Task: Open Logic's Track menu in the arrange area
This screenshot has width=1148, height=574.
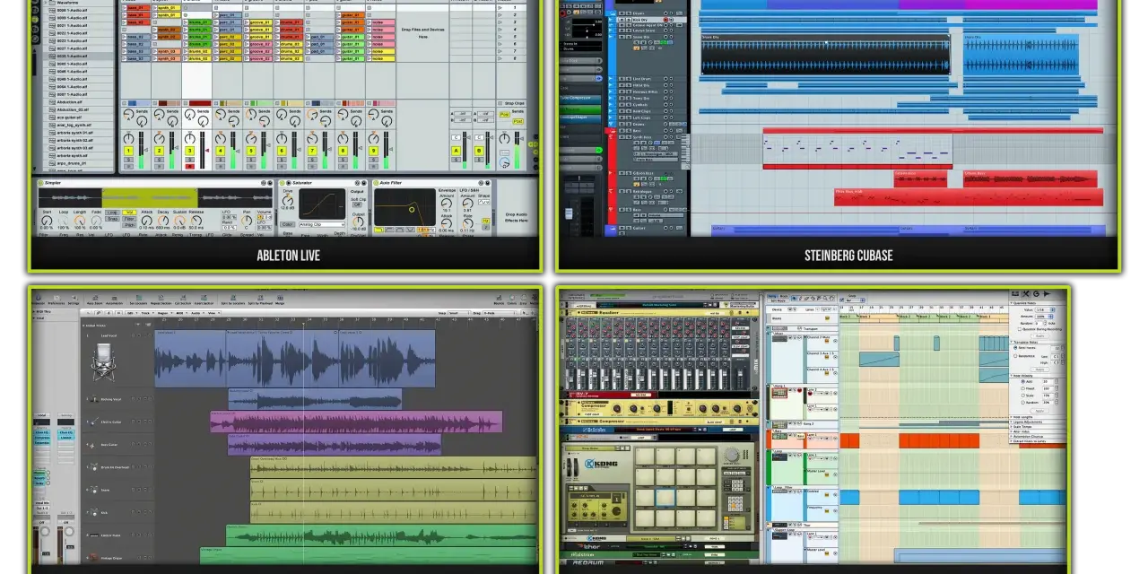Action: click(145, 313)
